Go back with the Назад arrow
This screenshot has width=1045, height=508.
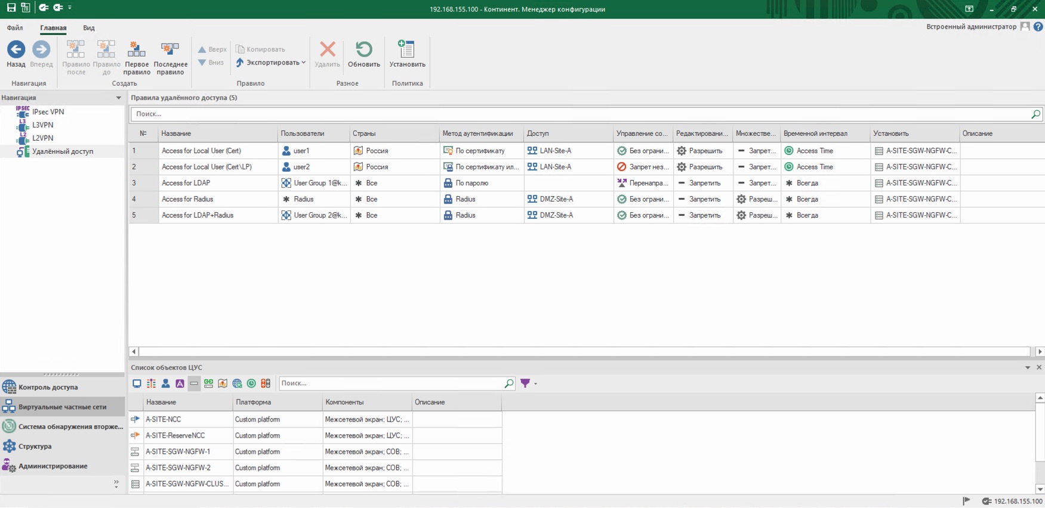click(x=16, y=50)
